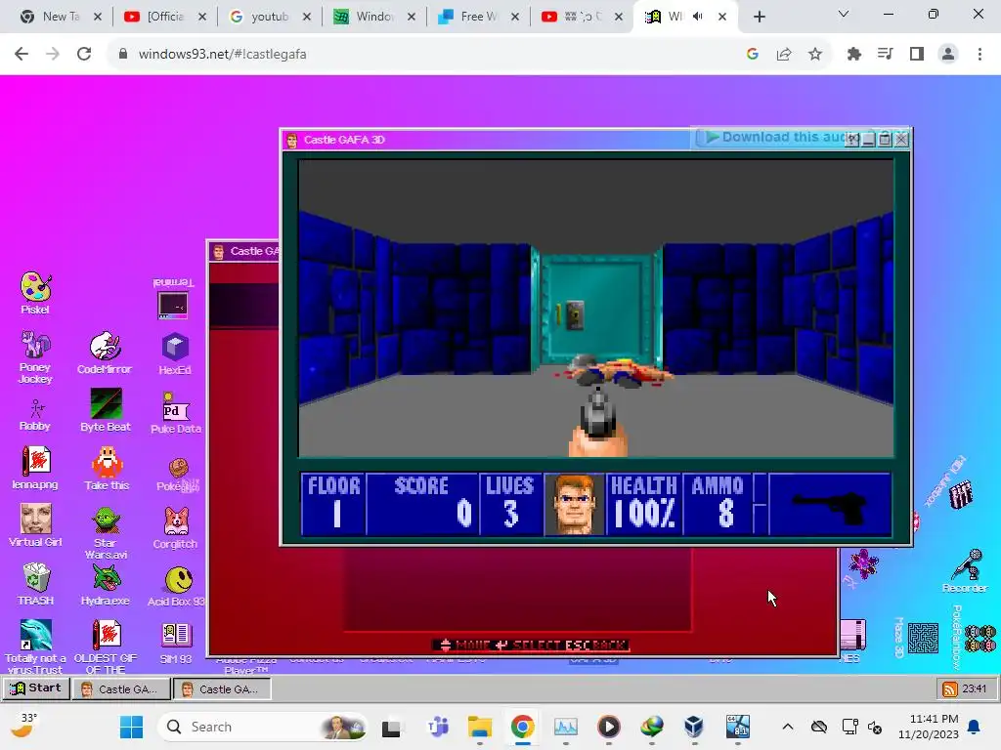Open the Corglitch corgi icon

(175, 527)
